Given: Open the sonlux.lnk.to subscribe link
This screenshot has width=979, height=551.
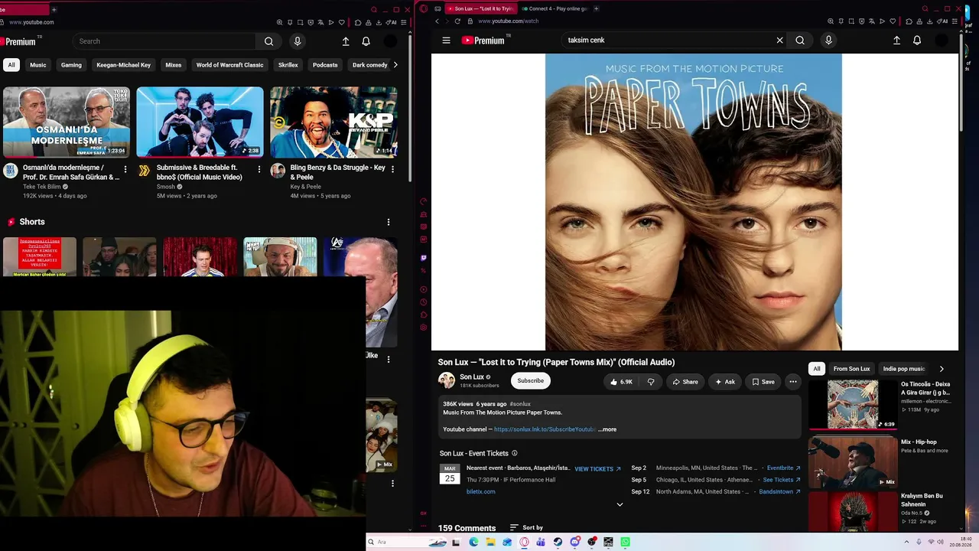Looking at the screenshot, I should click(x=545, y=429).
